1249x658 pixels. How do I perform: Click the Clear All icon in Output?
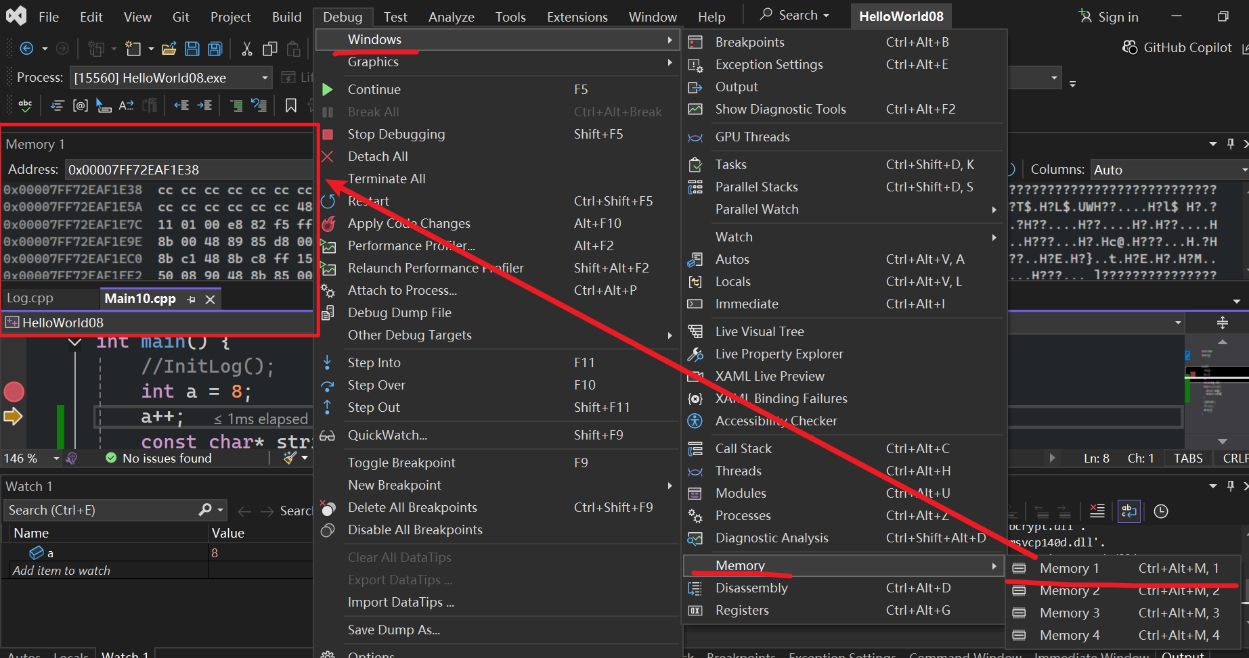1097,511
